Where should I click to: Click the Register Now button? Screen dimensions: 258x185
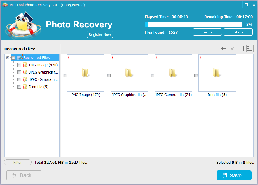tap(100, 34)
